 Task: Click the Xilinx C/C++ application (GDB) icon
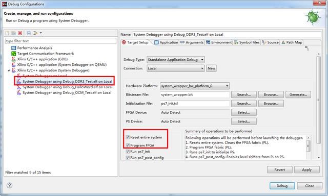14,59
